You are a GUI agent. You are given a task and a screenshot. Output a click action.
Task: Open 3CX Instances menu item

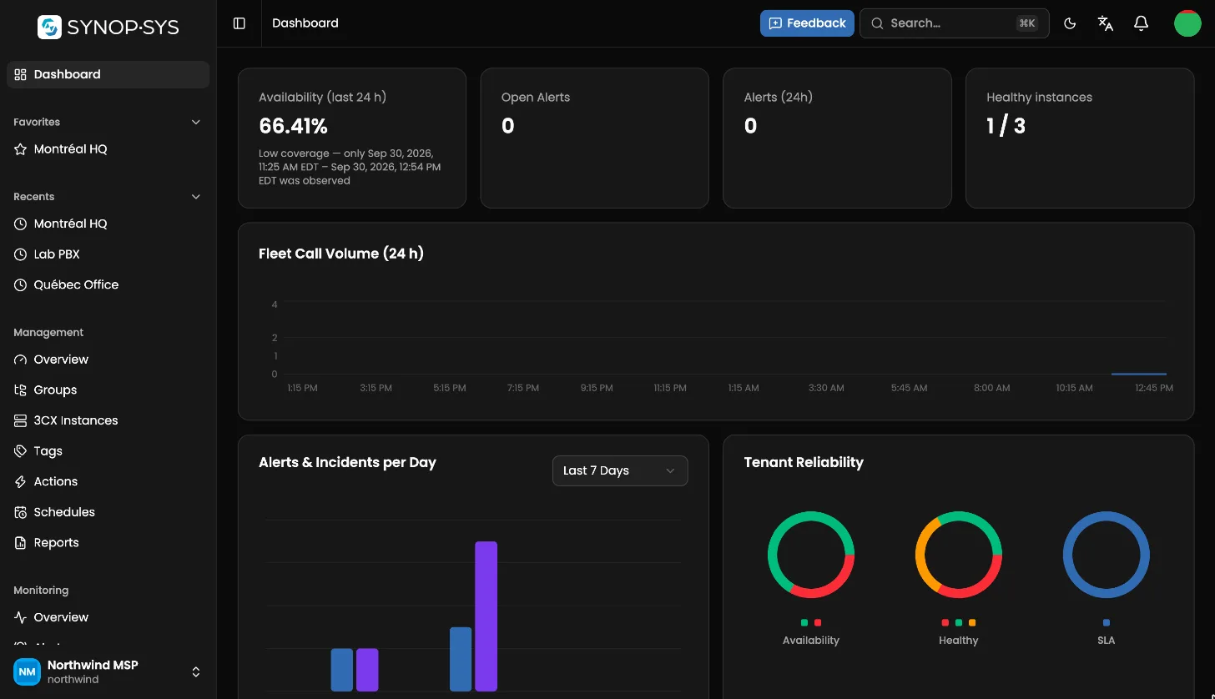(x=108, y=420)
